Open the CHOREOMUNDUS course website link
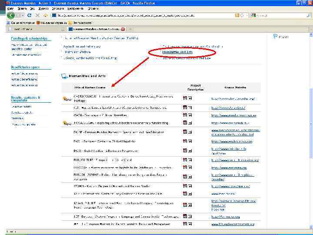The height and width of the screenshot is (235, 313). click(233, 98)
